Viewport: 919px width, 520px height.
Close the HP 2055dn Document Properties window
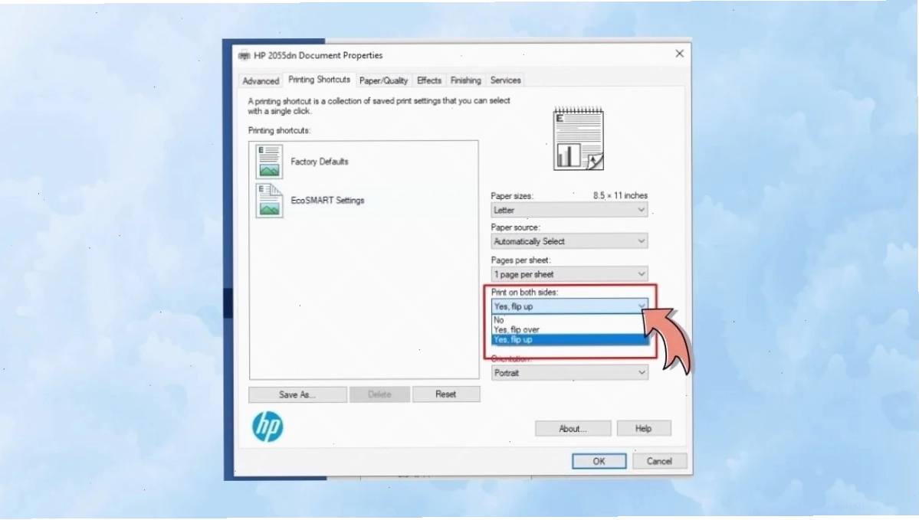pos(679,54)
